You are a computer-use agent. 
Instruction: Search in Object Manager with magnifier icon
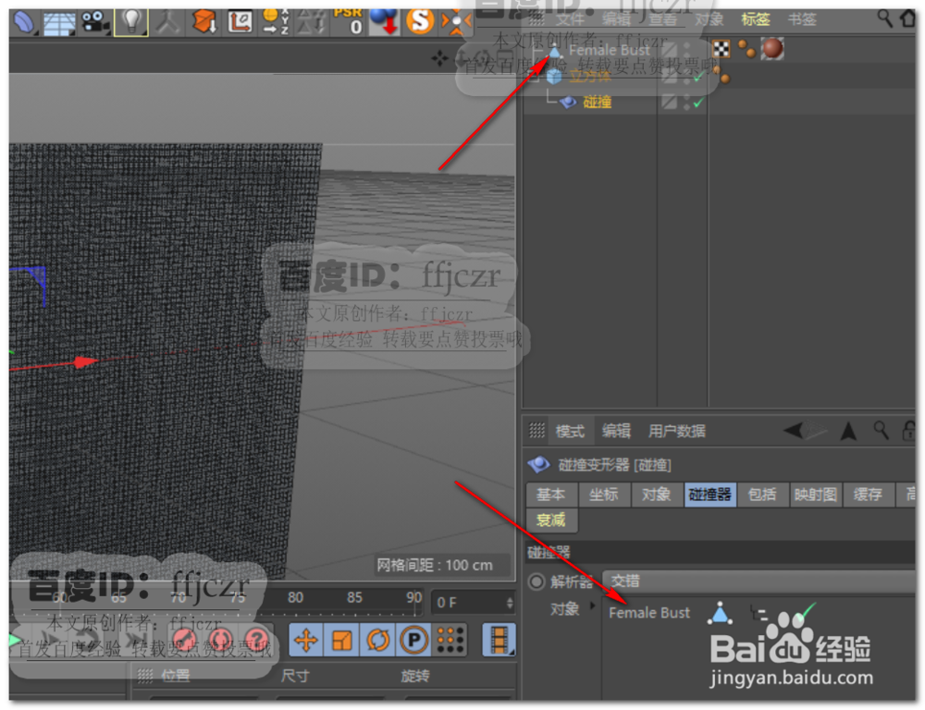coord(884,18)
